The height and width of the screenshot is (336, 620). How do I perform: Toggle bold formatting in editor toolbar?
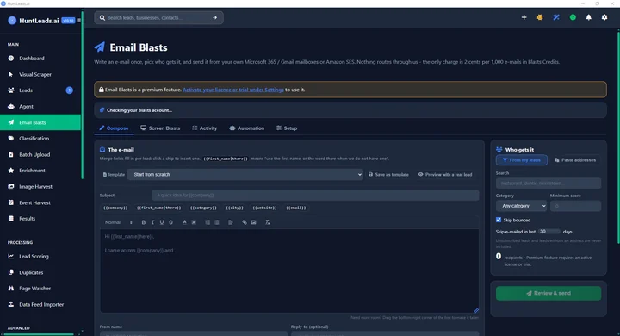click(x=144, y=222)
